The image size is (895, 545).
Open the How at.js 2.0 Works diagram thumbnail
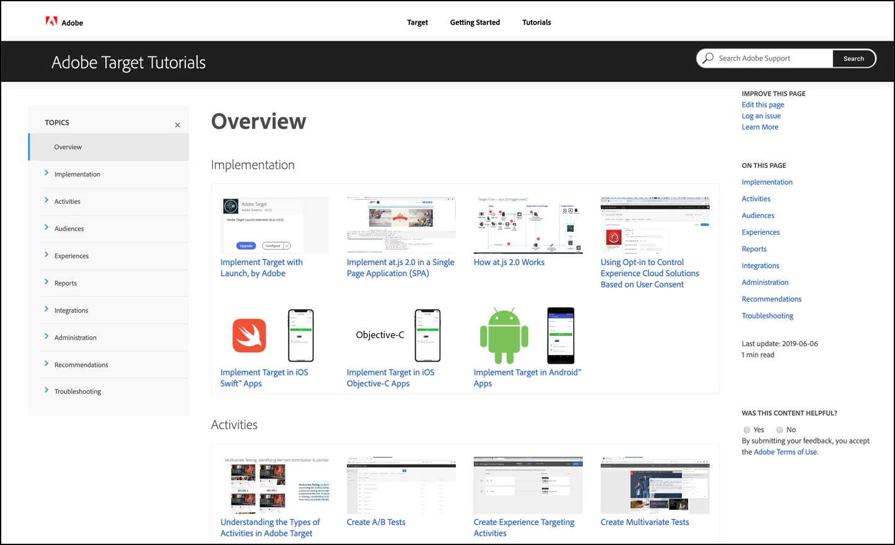528,225
